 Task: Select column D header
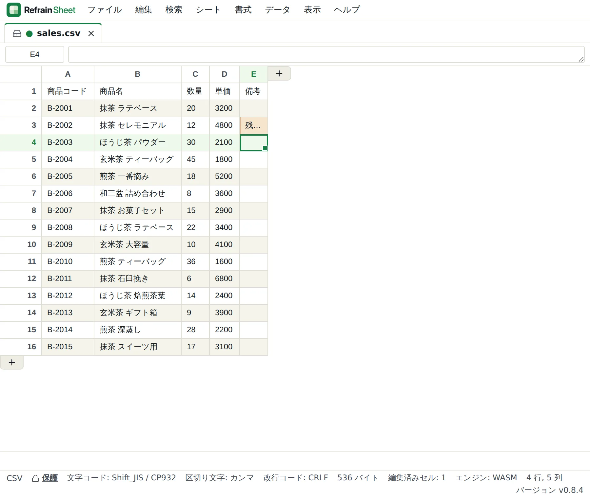point(225,74)
